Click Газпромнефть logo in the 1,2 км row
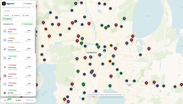Image resolution: width=183 pixels, height=104 pixels. [x=5, y=67]
